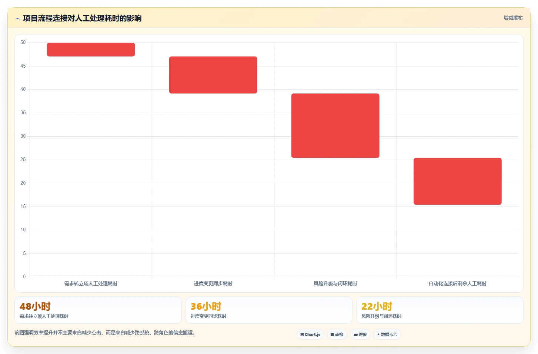The height and width of the screenshot is (354, 538).
Task: Click x-axis label 需求转立项人工处理耗时
Action: coord(91,283)
